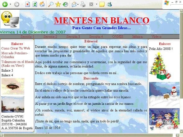Click the Buscando heading

point(91,78)
